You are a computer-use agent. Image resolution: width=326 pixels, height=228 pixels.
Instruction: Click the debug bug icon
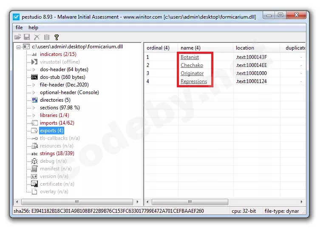point(34,161)
